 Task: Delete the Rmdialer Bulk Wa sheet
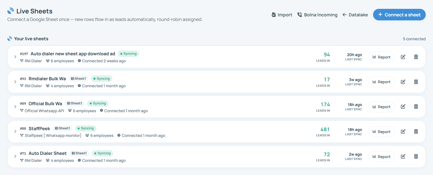(x=416, y=82)
